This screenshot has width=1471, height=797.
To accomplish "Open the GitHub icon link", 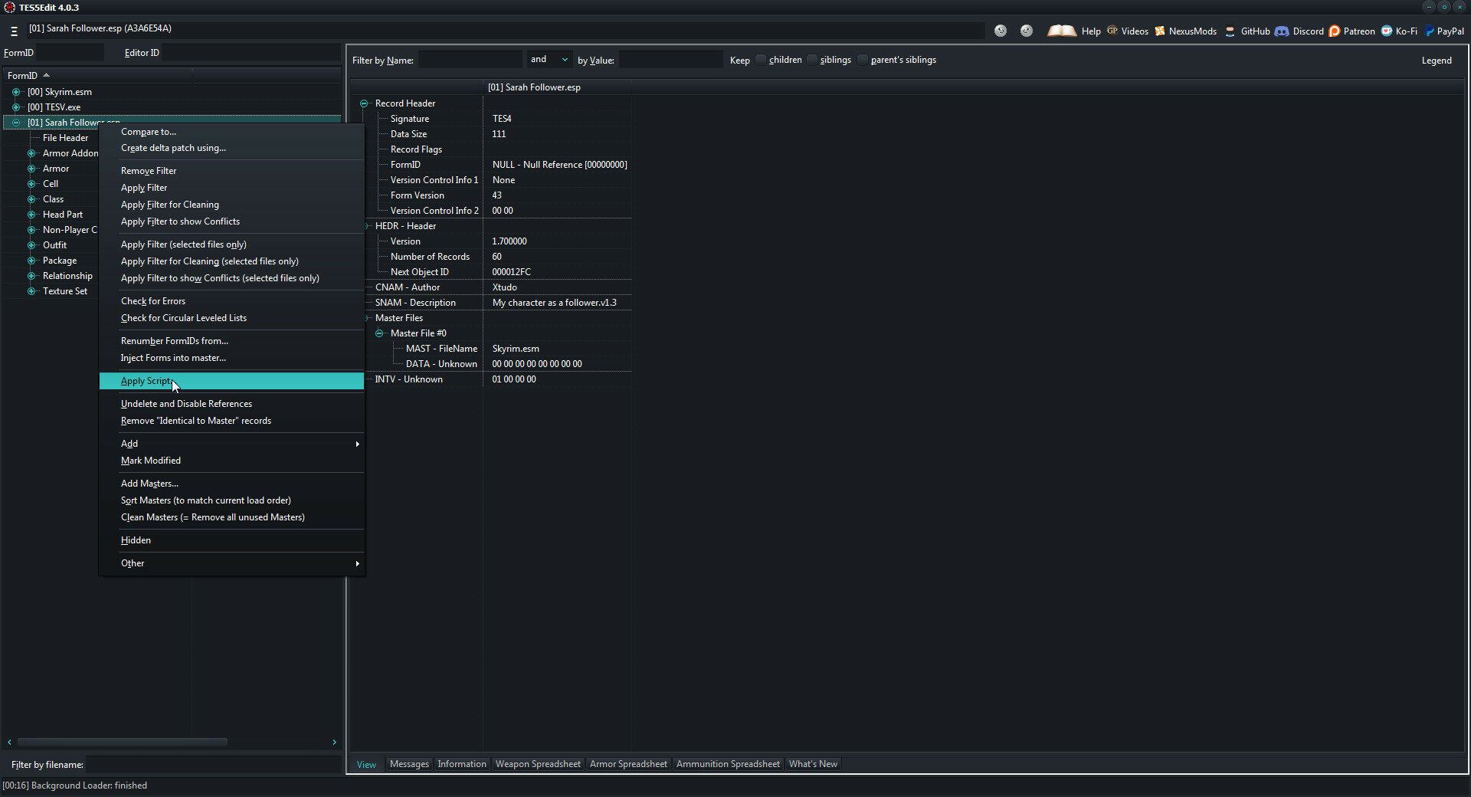I will 1230,31.
